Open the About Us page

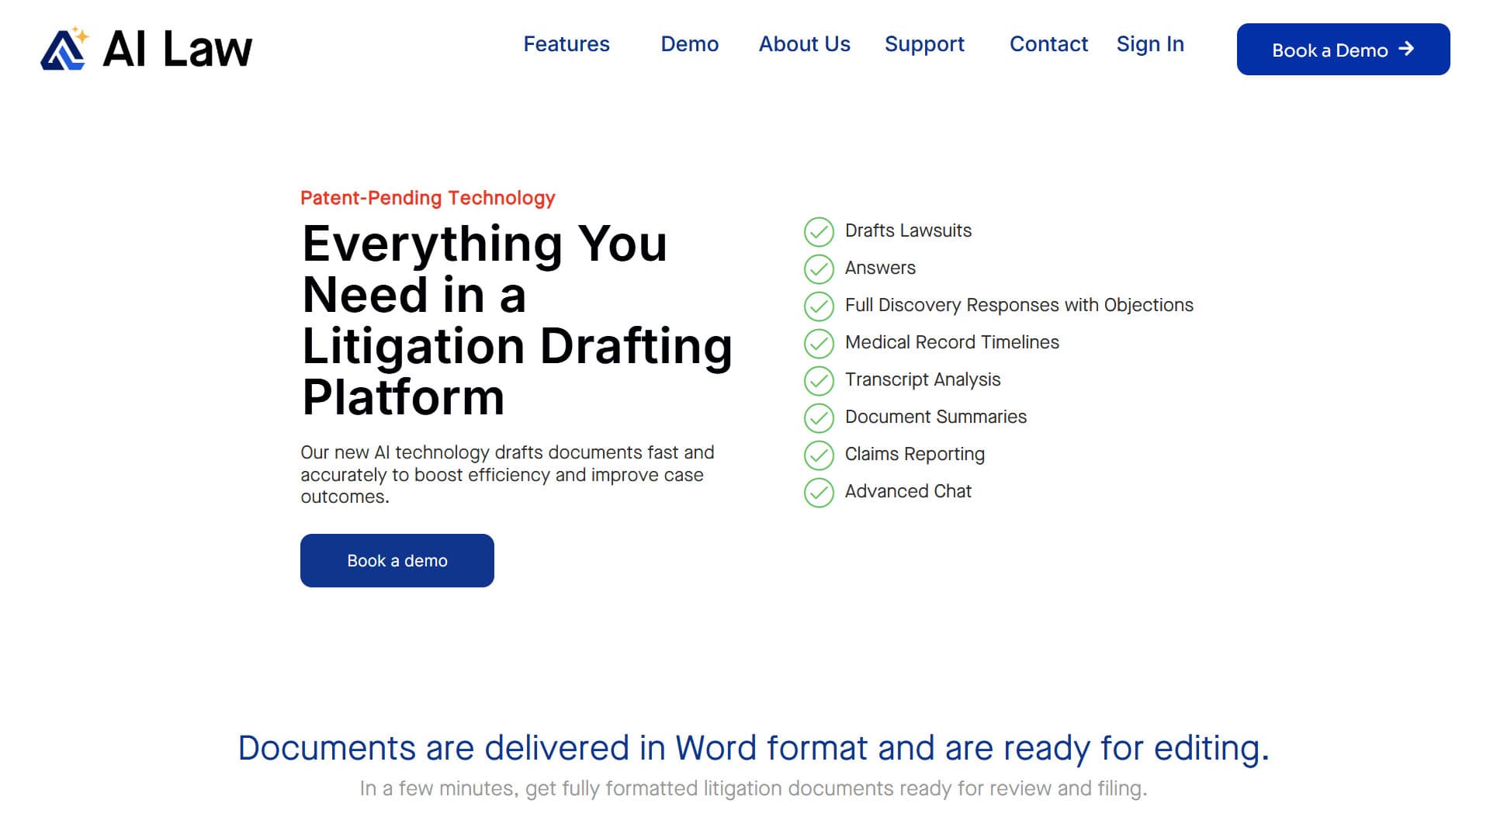coord(805,44)
